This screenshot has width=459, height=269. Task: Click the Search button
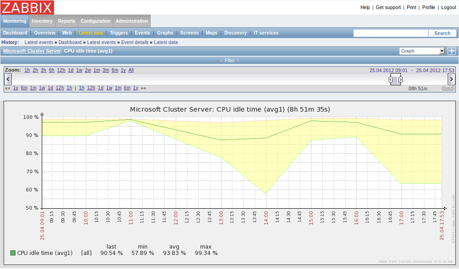click(x=442, y=33)
